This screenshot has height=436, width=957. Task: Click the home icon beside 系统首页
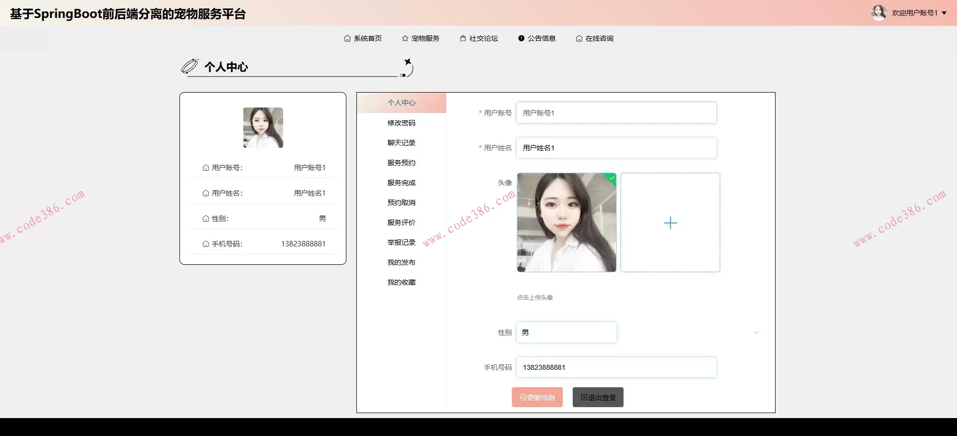click(x=347, y=38)
